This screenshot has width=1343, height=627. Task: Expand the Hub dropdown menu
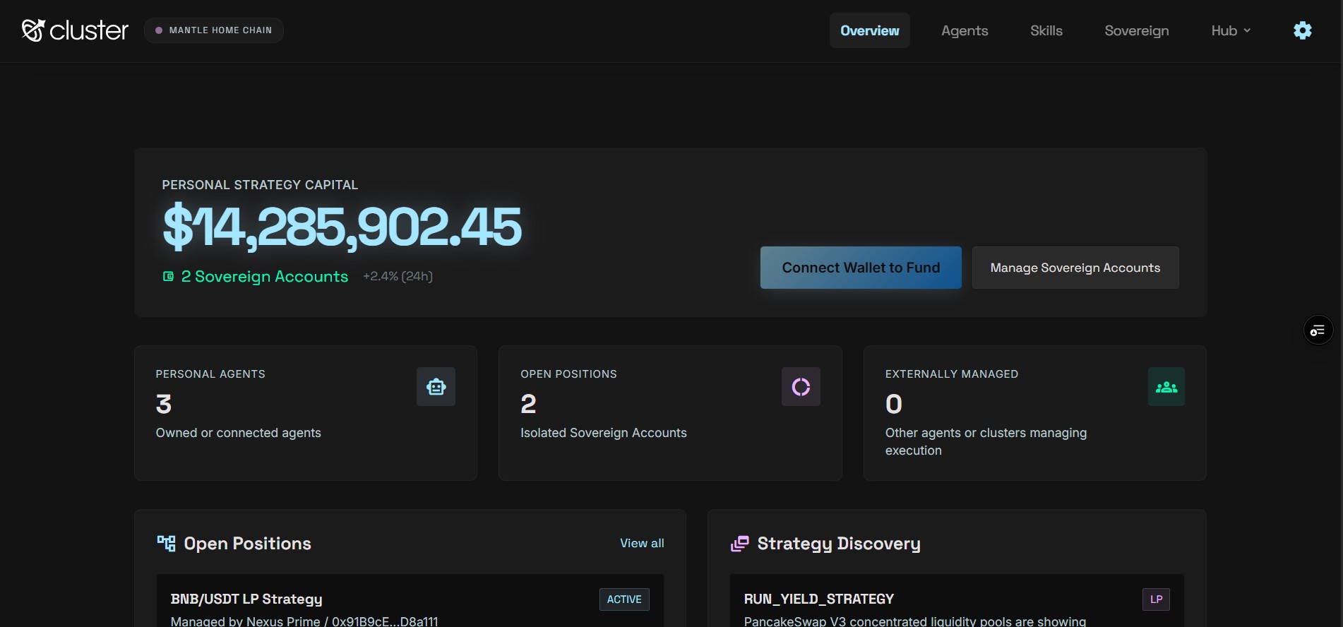pos(1231,30)
